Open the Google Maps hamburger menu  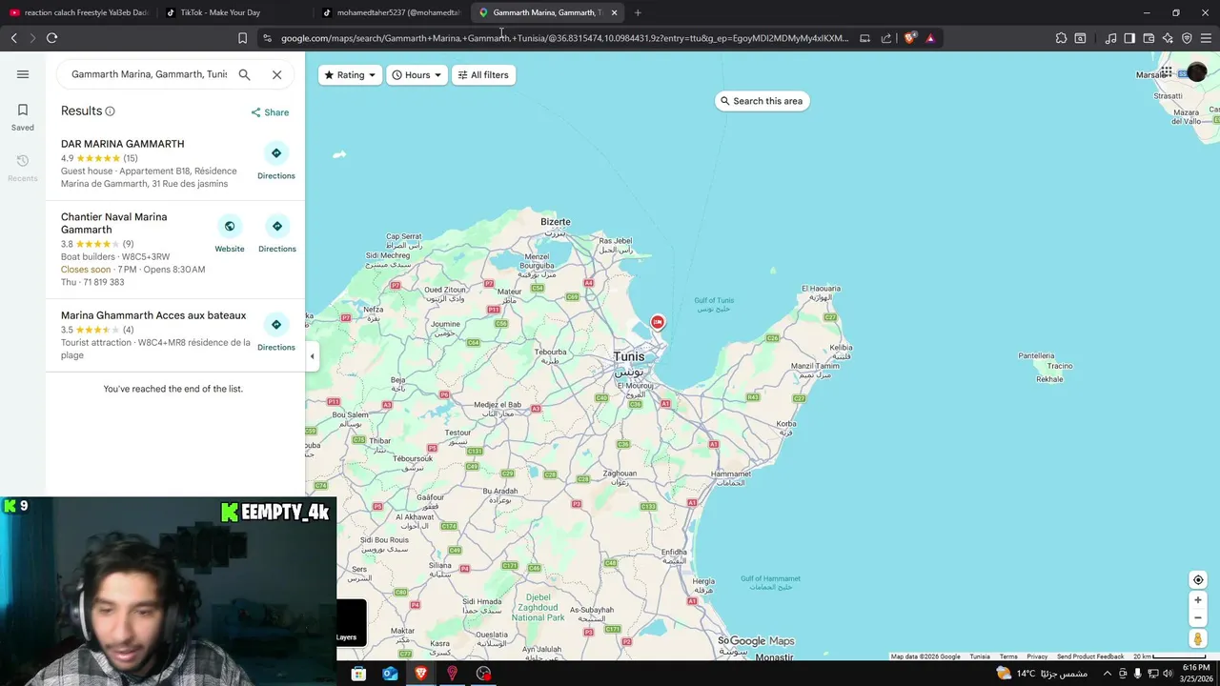click(23, 74)
